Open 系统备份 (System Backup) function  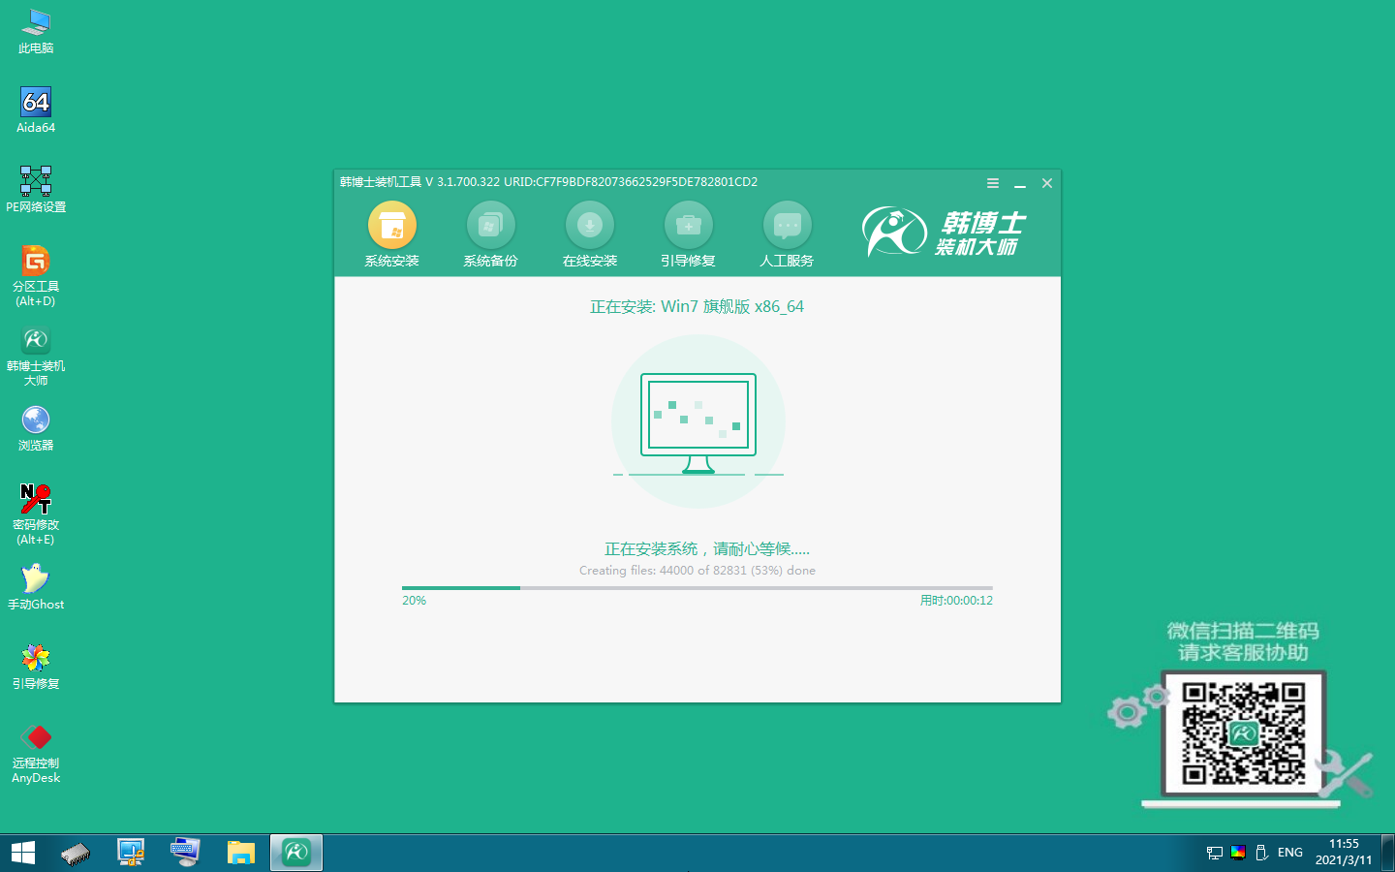pyautogui.click(x=491, y=233)
